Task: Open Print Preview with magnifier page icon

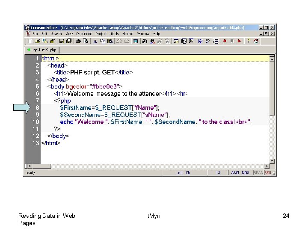Action: click(x=86, y=41)
